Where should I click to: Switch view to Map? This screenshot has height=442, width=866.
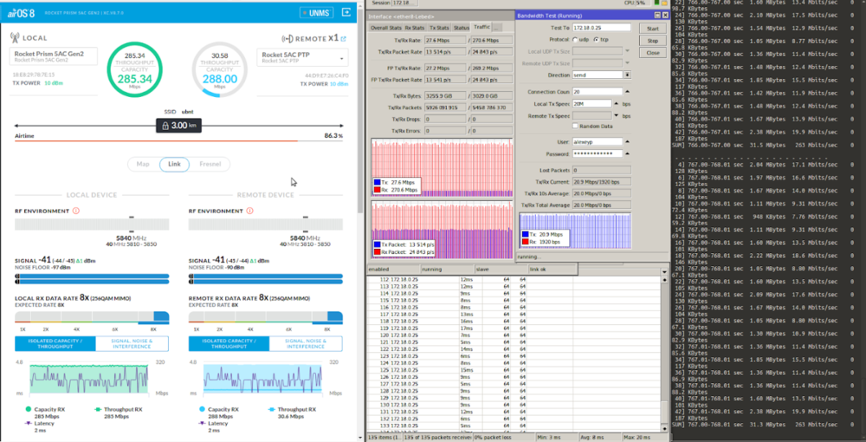(143, 164)
